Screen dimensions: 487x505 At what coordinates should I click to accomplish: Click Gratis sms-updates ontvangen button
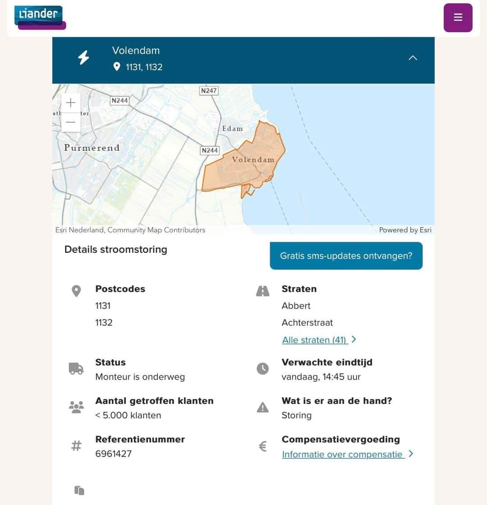[346, 256]
